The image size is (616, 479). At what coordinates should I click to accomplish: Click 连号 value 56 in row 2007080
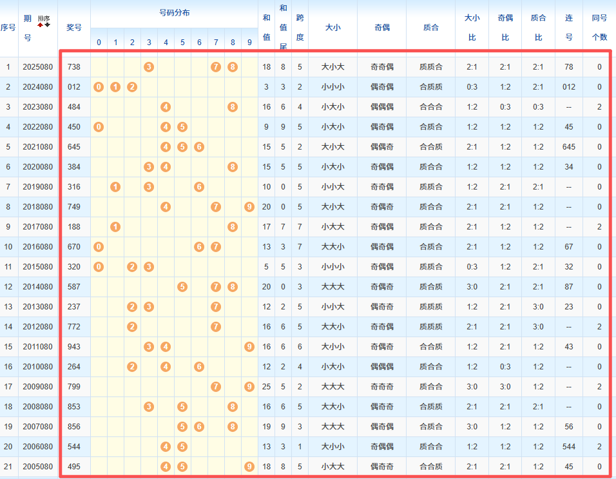click(x=569, y=426)
